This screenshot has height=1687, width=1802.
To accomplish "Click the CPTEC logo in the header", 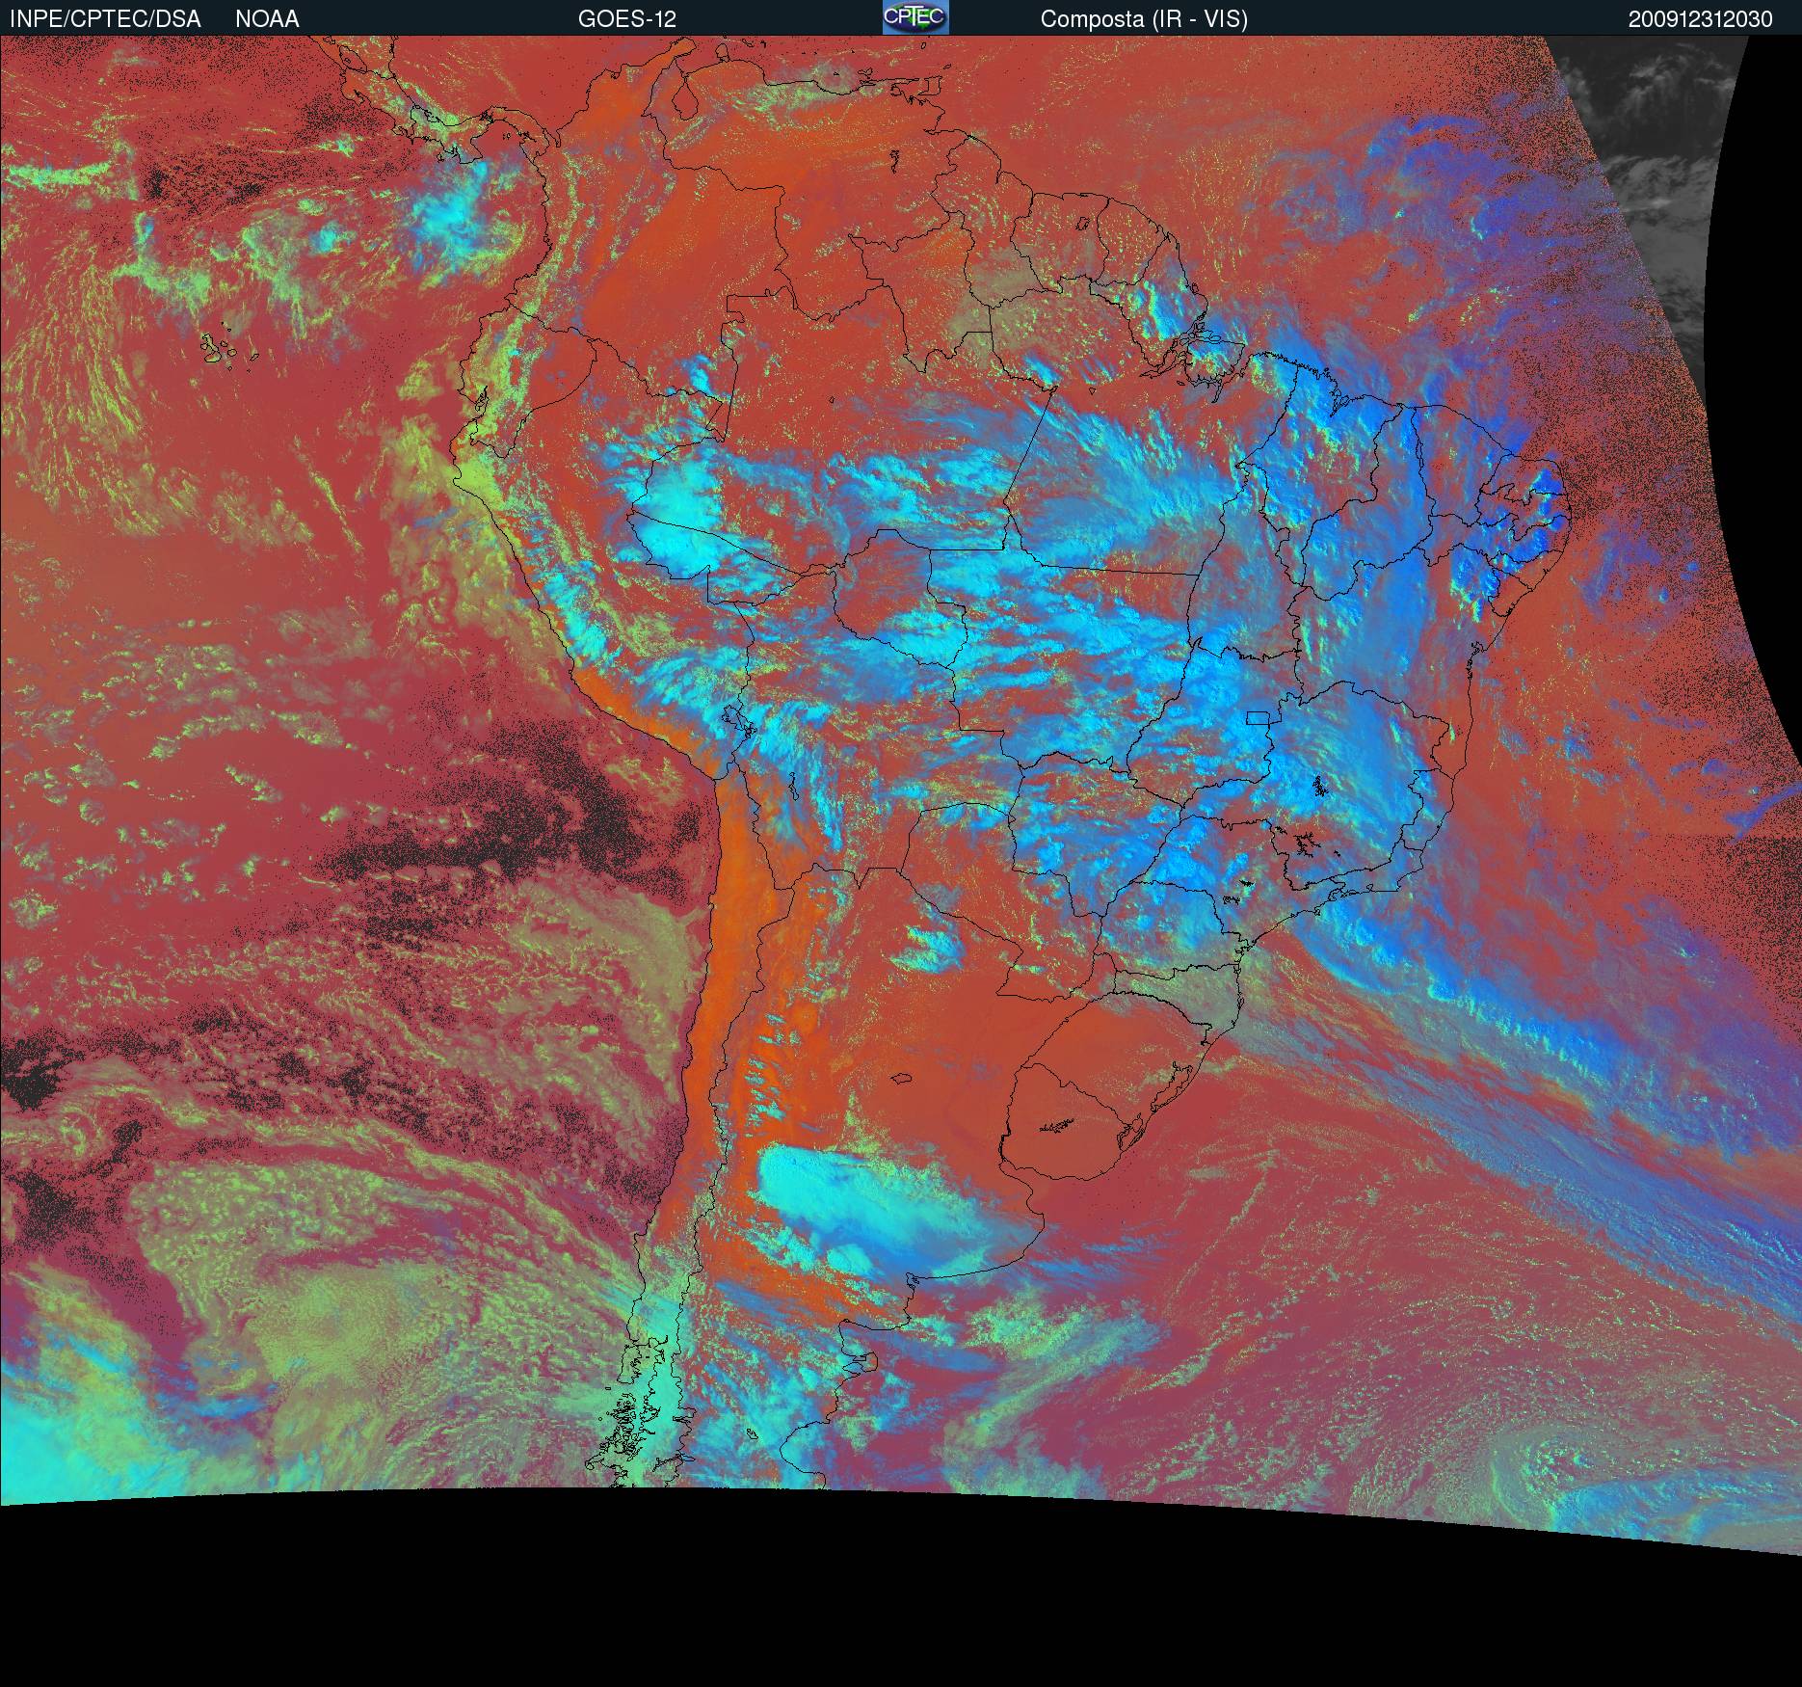I will [915, 17].
